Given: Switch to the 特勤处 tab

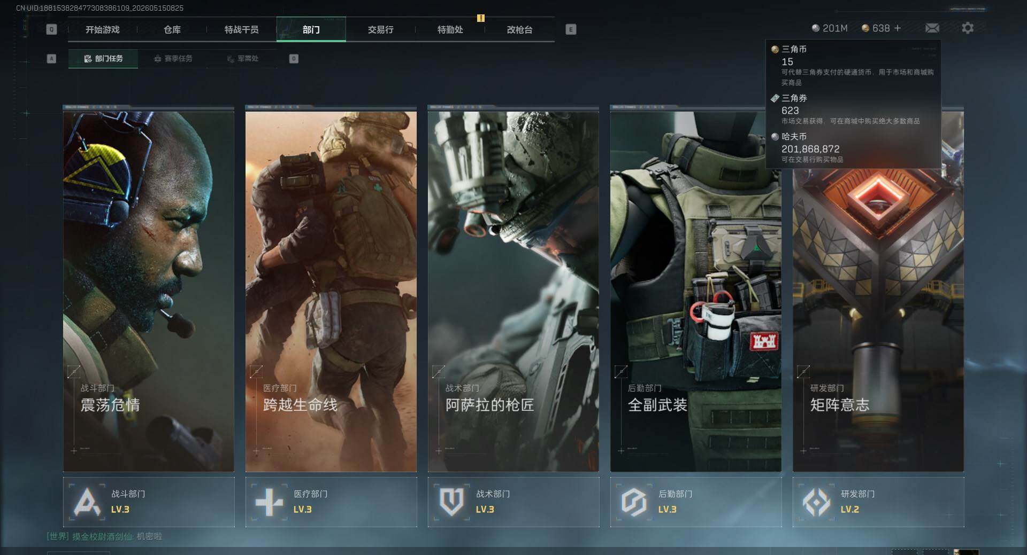Looking at the screenshot, I should point(450,29).
